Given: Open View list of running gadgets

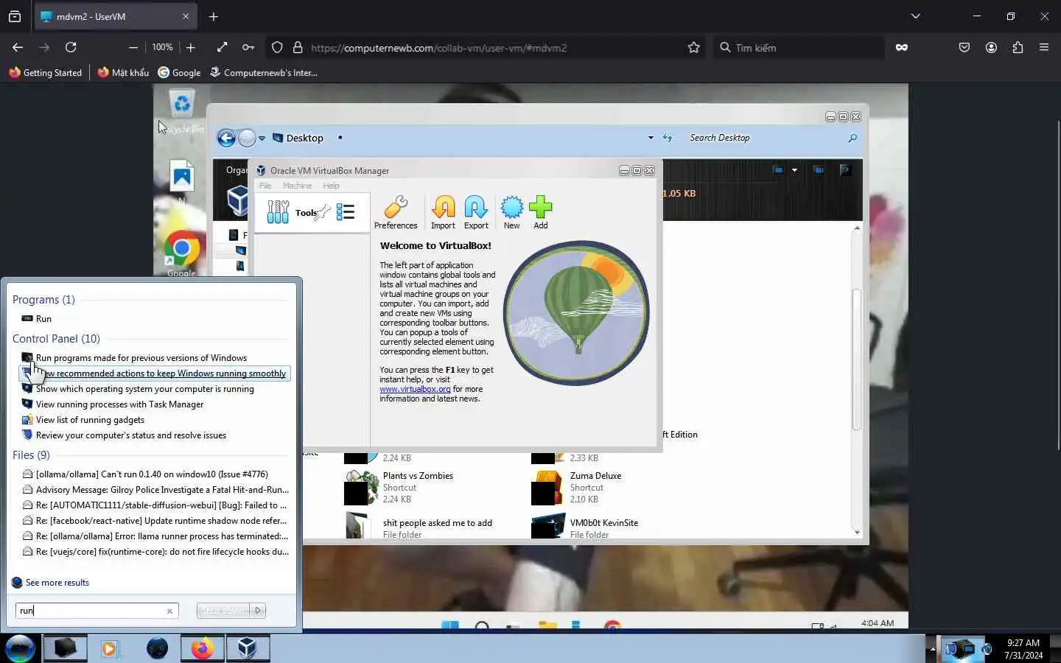Looking at the screenshot, I should pos(90,420).
